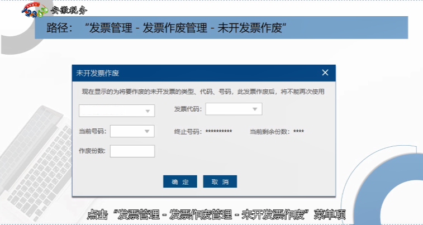Cancel using the 取消 button
Image resolution: width=423 pixels, height=225 pixels.
pyautogui.click(x=220, y=181)
